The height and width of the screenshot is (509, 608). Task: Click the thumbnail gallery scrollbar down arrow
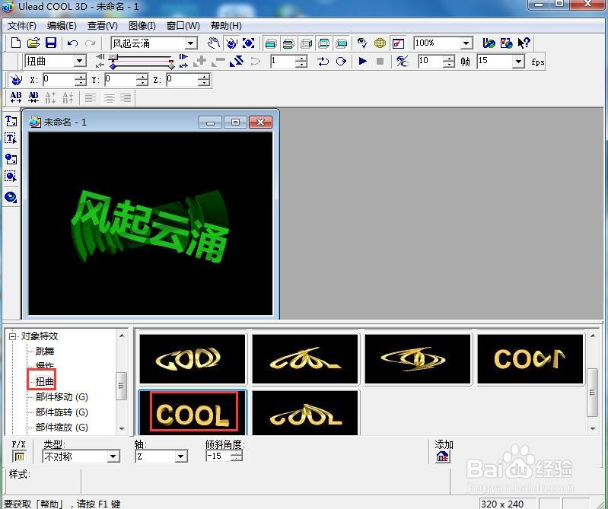(593, 429)
